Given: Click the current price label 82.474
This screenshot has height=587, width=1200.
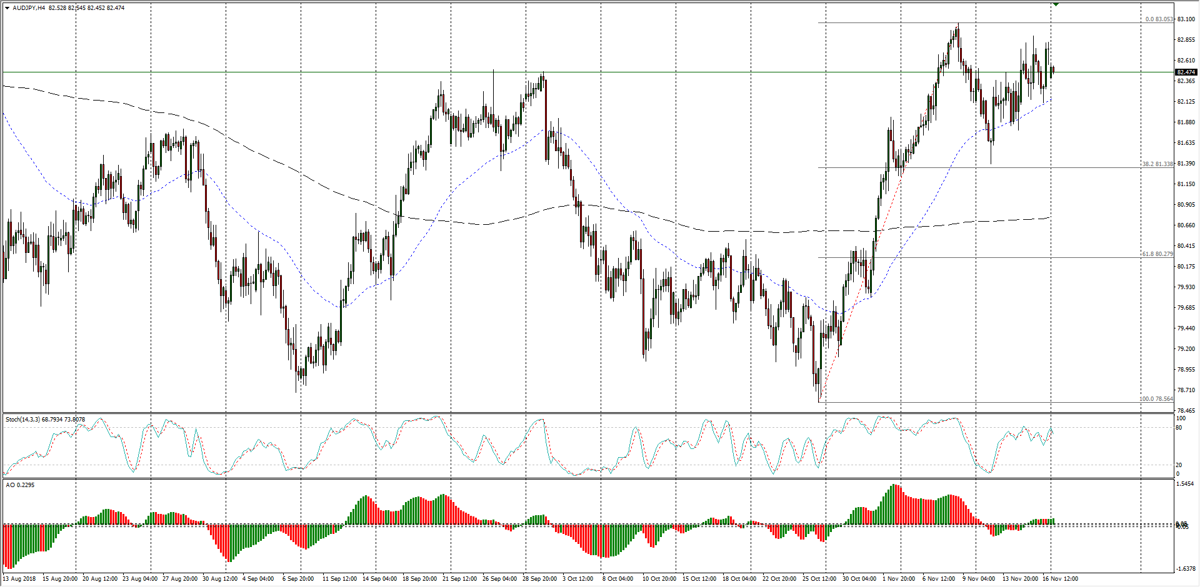Looking at the screenshot, I should pos(1186,72).
